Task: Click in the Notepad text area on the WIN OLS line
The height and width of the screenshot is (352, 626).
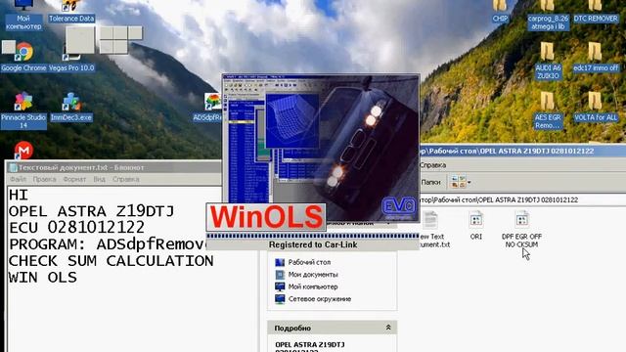Action: coord(43,277)
